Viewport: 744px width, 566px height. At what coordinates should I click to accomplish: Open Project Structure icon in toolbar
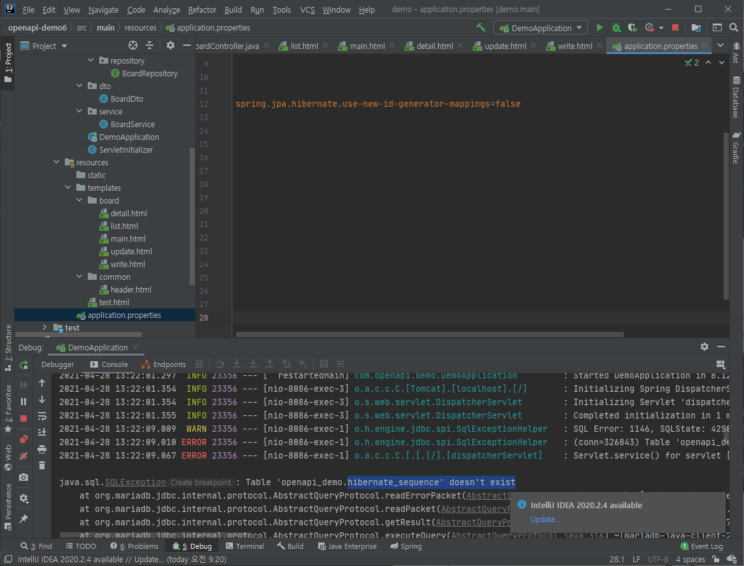coord(696,27)
